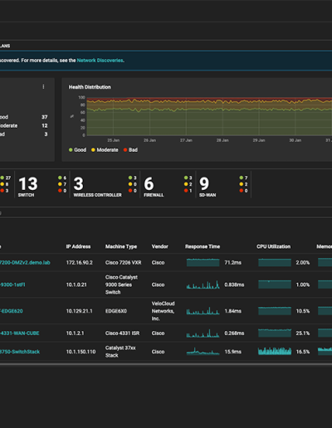
Task: Open the Network Discoveries link
Action: (x=100, y=61)
